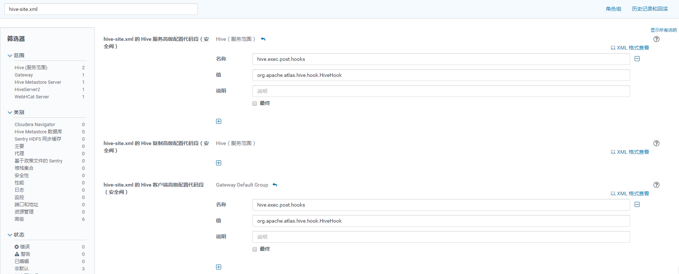
Task: Open help for Hive service safety valve
Action: point(656,39)
